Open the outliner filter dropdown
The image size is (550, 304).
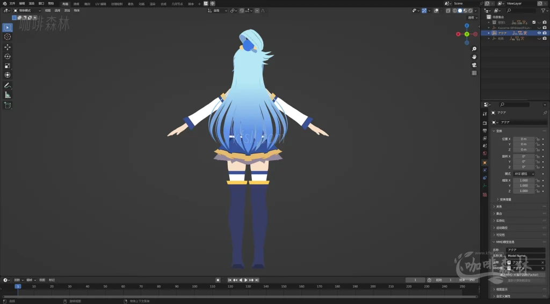(544, 11)
